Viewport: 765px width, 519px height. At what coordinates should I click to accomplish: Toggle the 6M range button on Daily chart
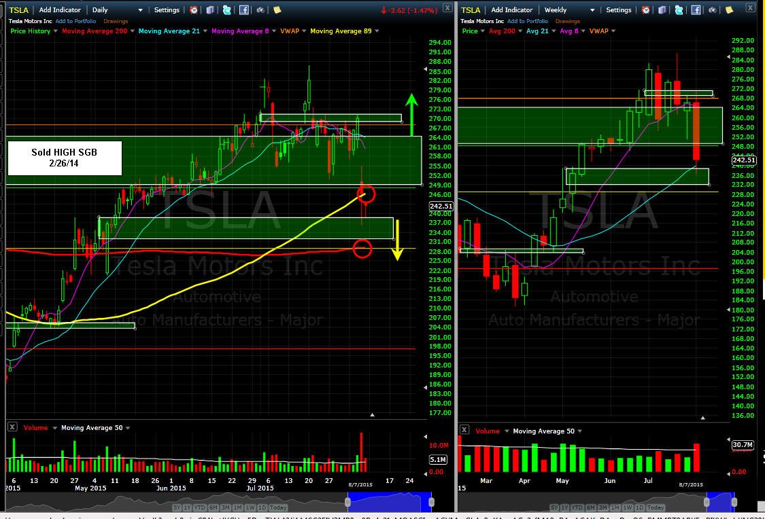pos(214,507)
